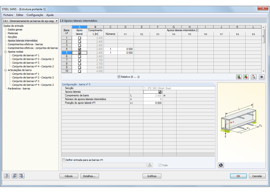Uncheck lateral support for bar 5
This screenshot has width=270, height=193.
[80, 53]
